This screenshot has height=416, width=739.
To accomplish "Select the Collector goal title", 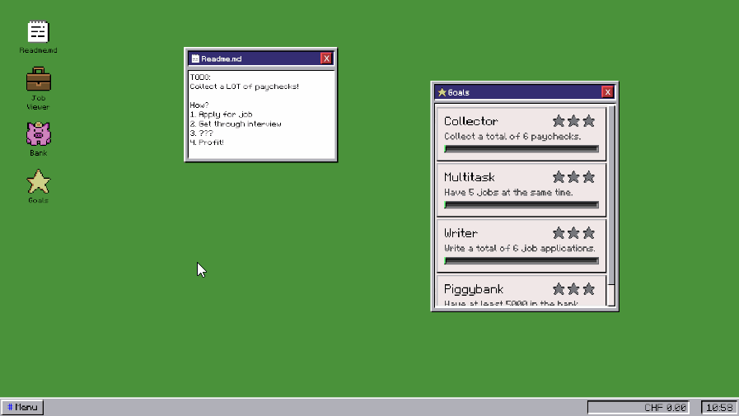I will pyautogui.click(x=470, y=121).
